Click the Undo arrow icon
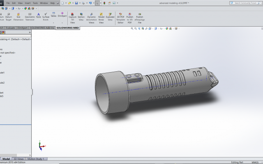This screenshot has height=164, width=263. pos(90,3)
